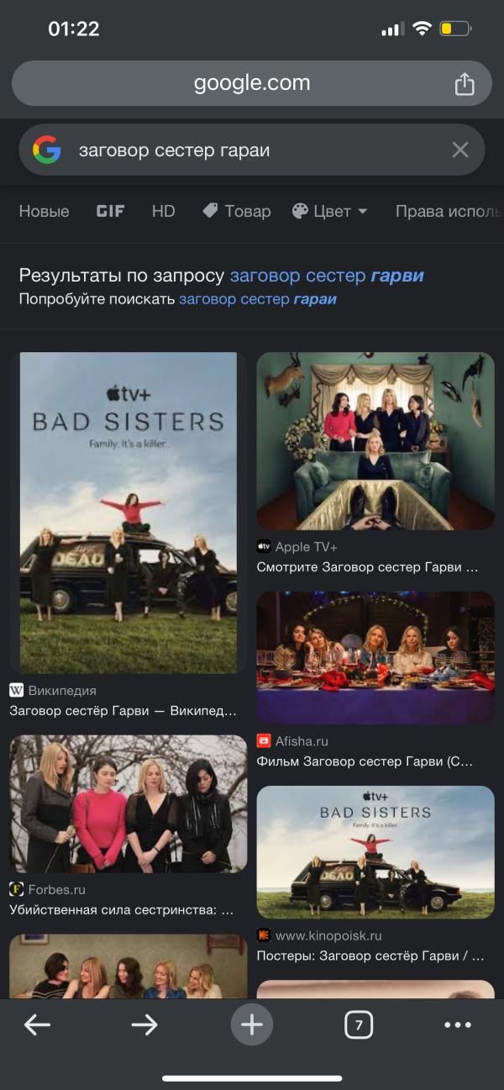Open the Права использования filter

(x=449, y=211)
